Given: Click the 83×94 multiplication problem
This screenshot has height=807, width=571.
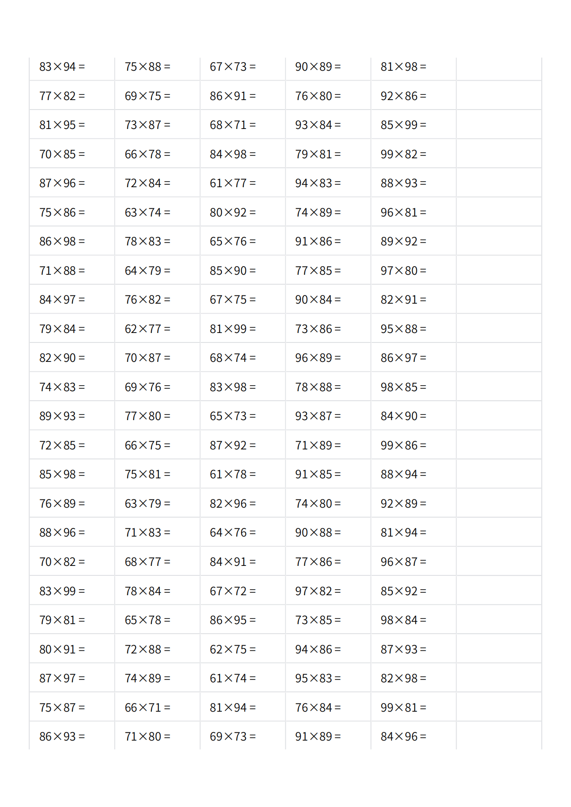Looking at the screenshot, I should tap(62, 67).
